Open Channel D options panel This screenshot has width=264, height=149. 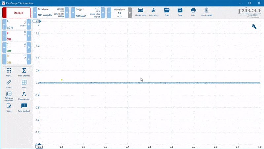(16, 59)
